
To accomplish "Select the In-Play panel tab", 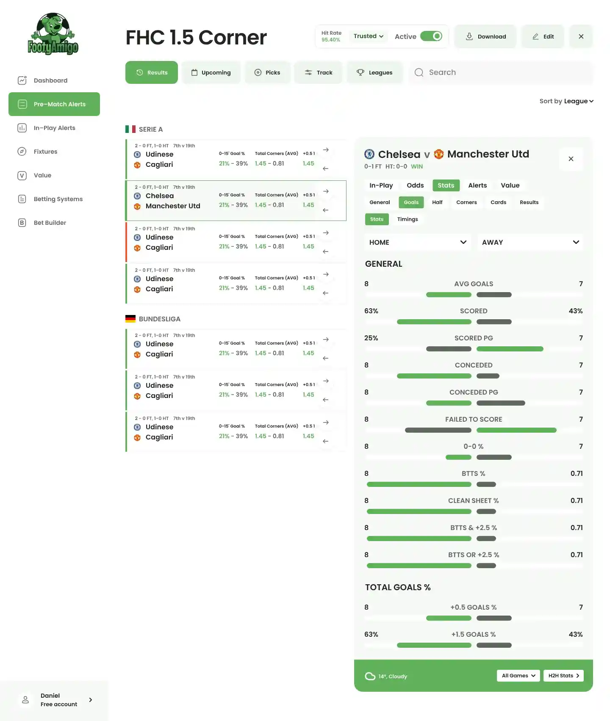I will 381,185.
